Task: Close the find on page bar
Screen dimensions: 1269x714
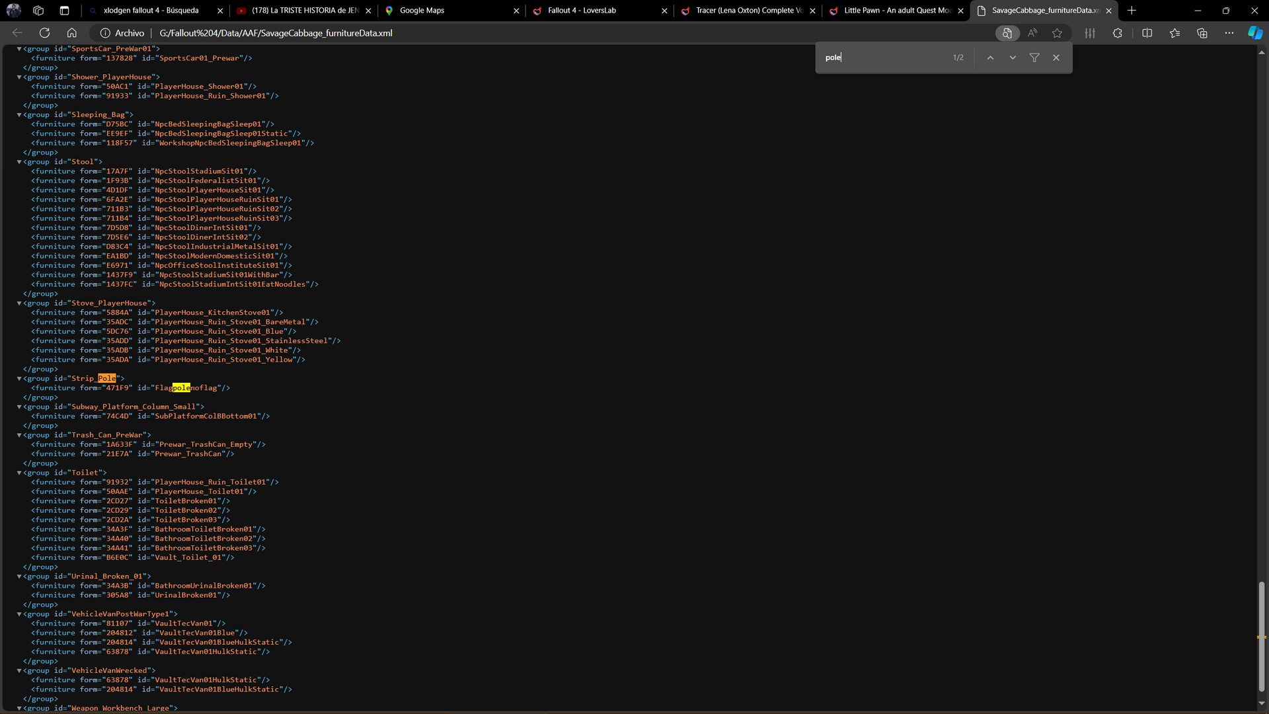Action: (1056, 58)
